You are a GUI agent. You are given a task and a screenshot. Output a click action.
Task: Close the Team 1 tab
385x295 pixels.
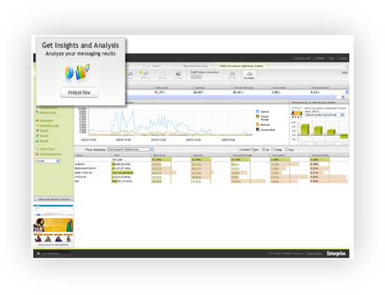[175, 66]
